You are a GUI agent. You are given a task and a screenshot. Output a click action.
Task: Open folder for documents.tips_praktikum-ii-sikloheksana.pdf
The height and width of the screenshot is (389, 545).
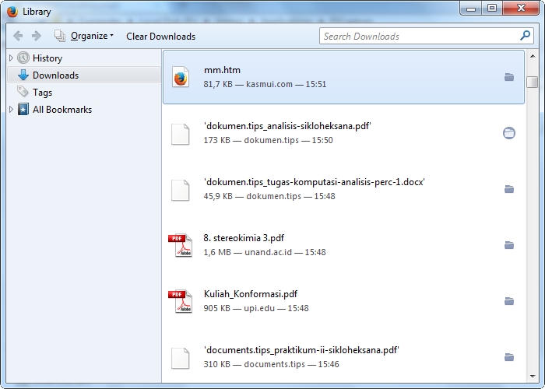(x=509, y=357)
